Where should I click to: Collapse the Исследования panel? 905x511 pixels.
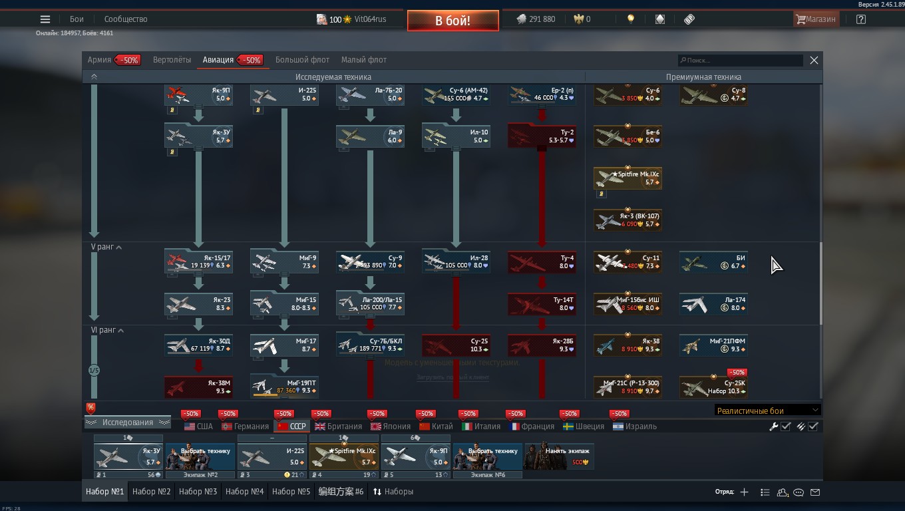click(x=127, y=423)
